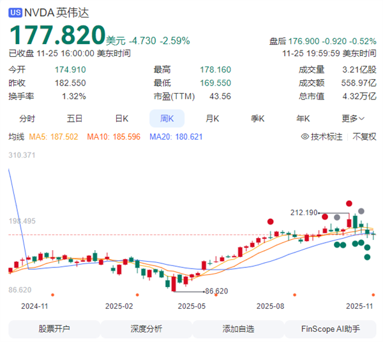Image resolution: width=383 pixels, height=342 pixels.
Task: Switch to the 日K daily chart tab
Action: click(x=121, y=119)
